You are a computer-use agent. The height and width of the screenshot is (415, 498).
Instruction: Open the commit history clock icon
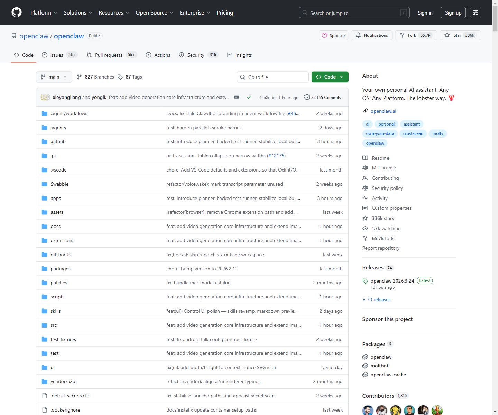click(307, 97)
